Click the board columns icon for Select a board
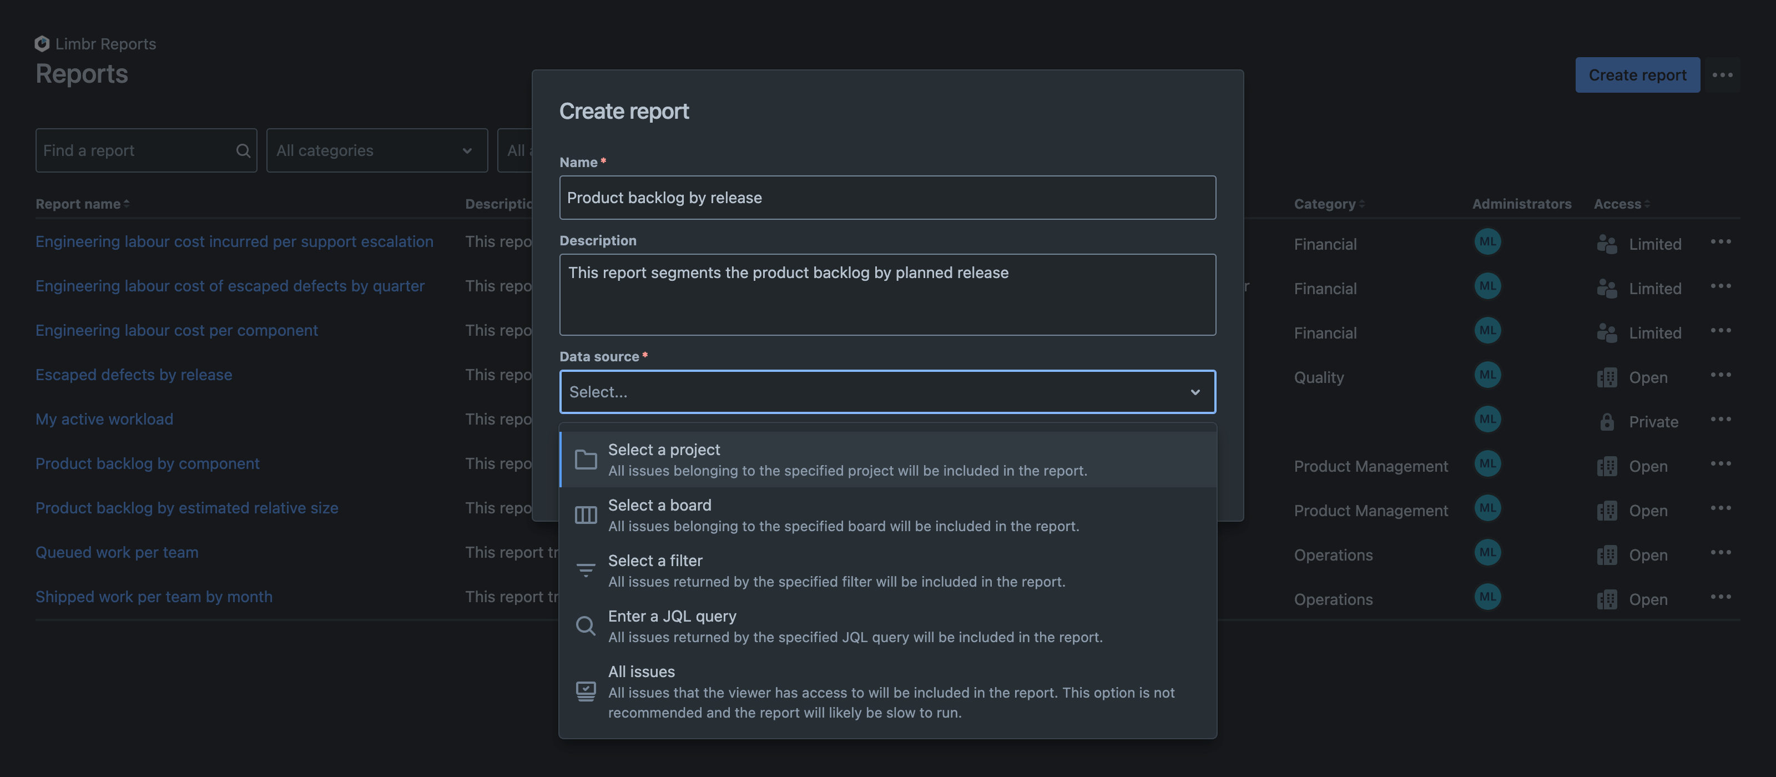This screenshot has width=1776, height=777. [586, 515]
